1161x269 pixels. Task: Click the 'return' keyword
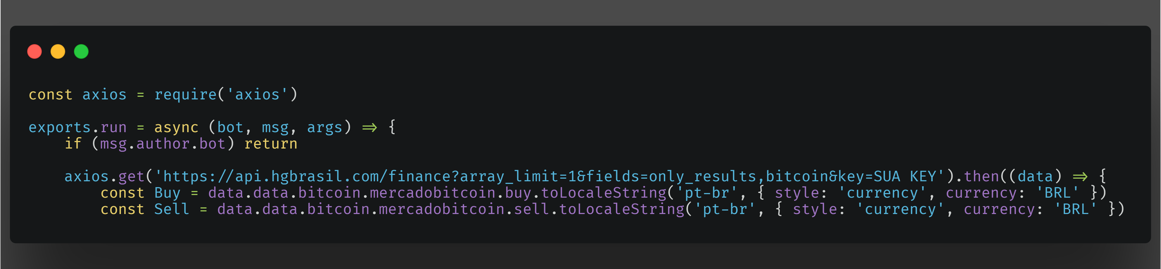point(270,144)
